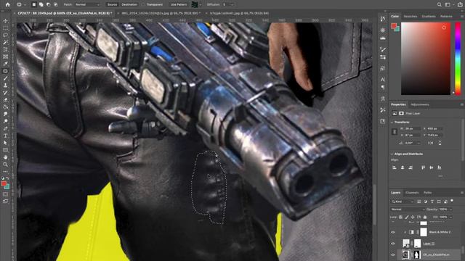
Task: Open the Search icon at top right
Action: click(x=439, y=4)
